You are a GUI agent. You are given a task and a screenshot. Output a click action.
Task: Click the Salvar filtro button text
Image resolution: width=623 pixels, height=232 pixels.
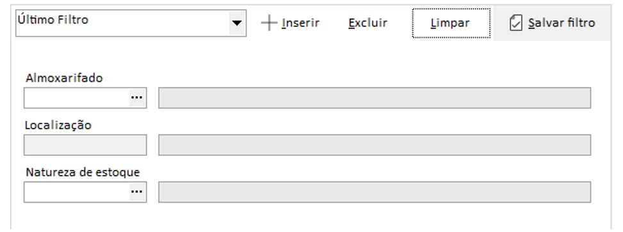pyautogui.click(x=562, y=23)
